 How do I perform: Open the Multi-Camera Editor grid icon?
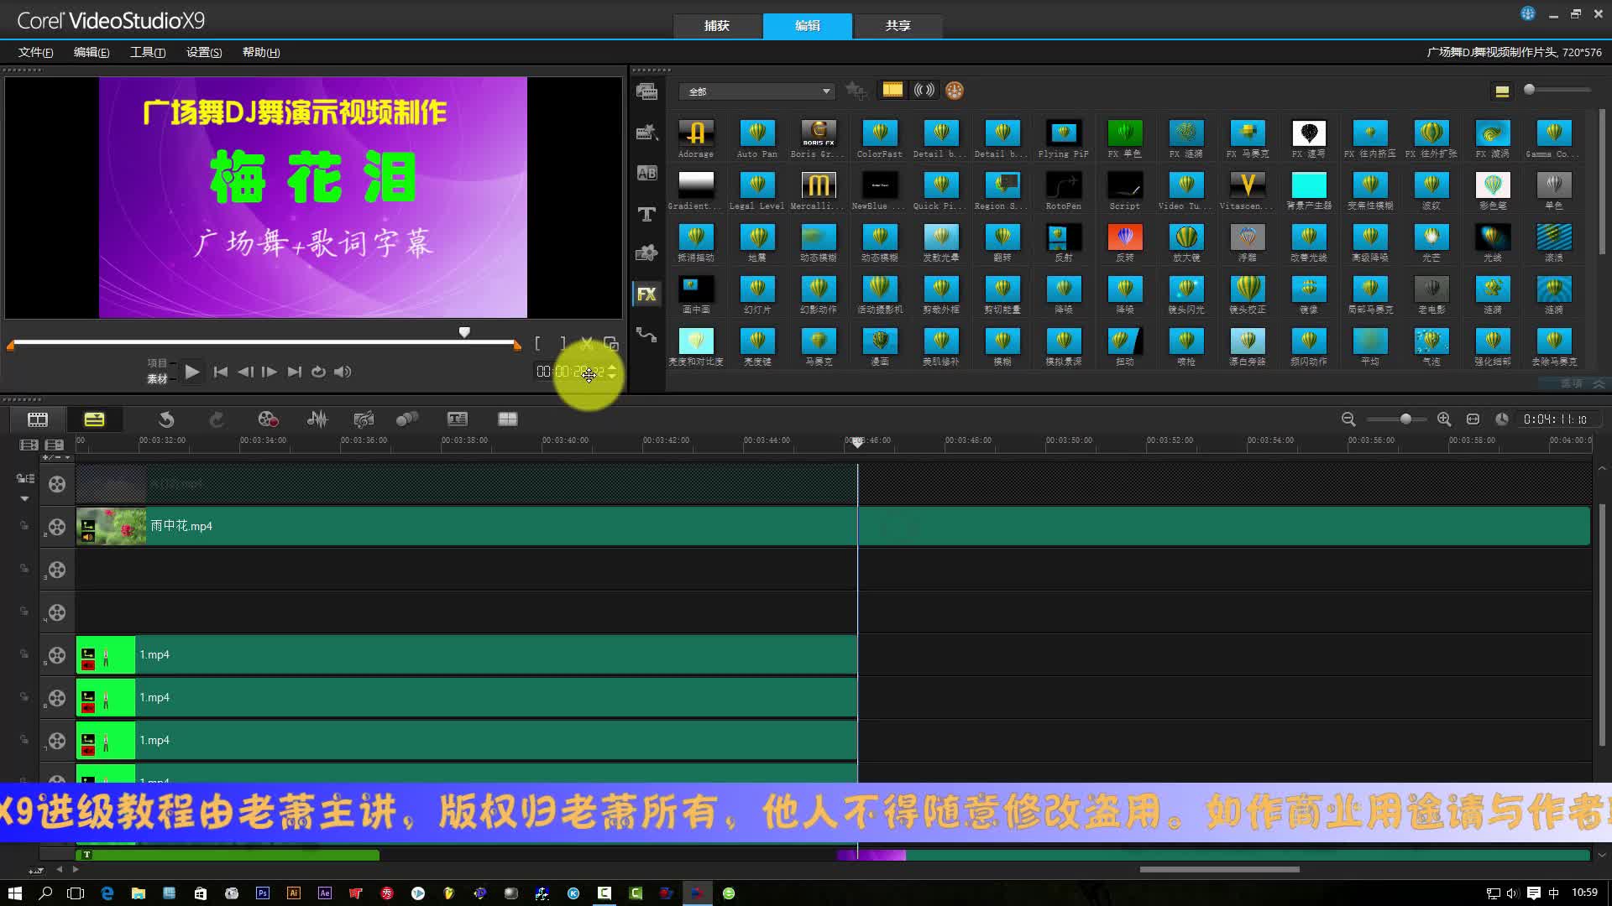[508, 419]
